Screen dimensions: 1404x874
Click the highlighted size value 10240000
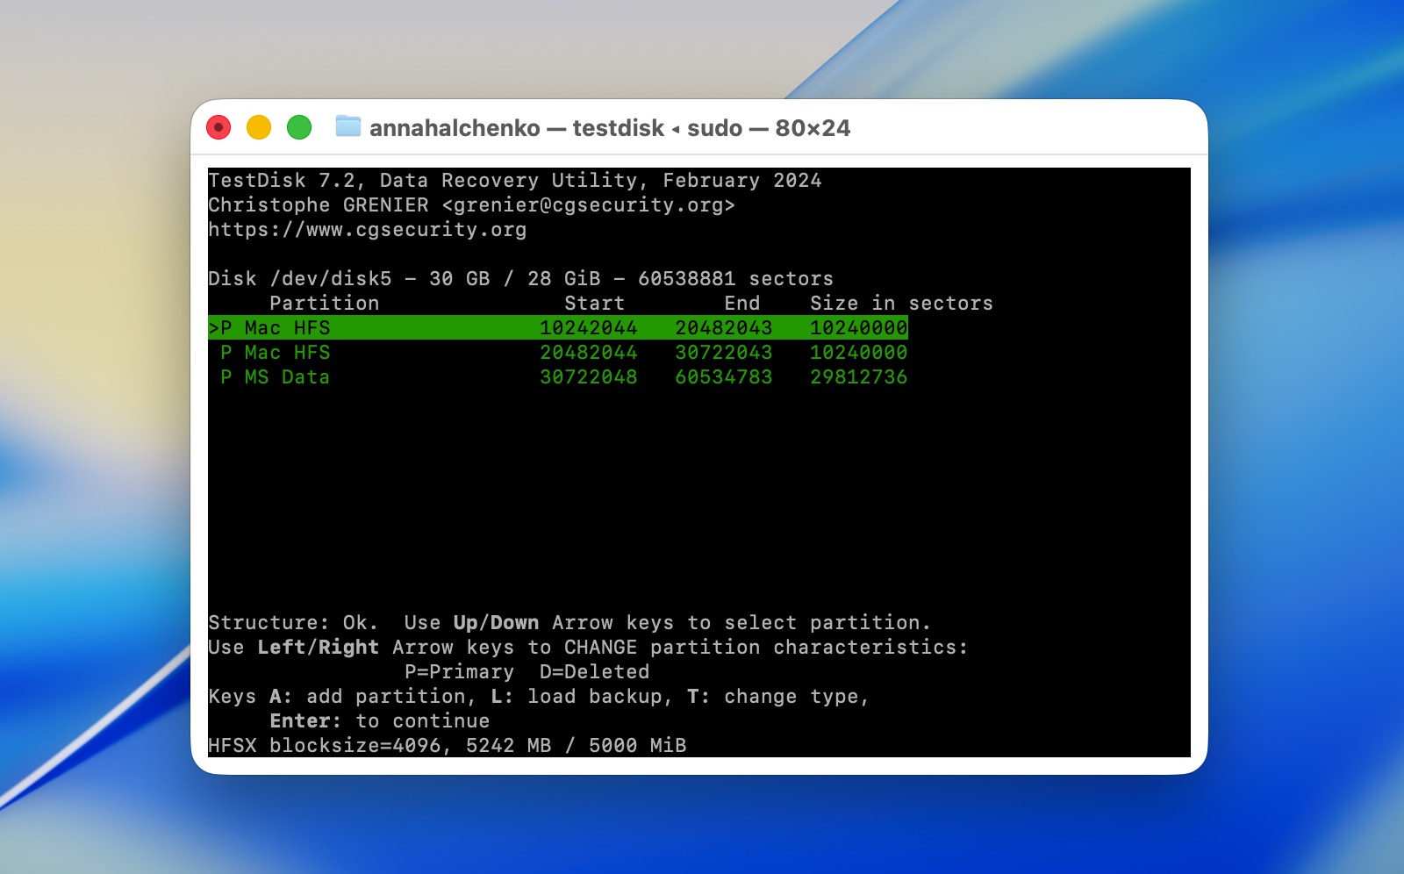tap(858, 327)
